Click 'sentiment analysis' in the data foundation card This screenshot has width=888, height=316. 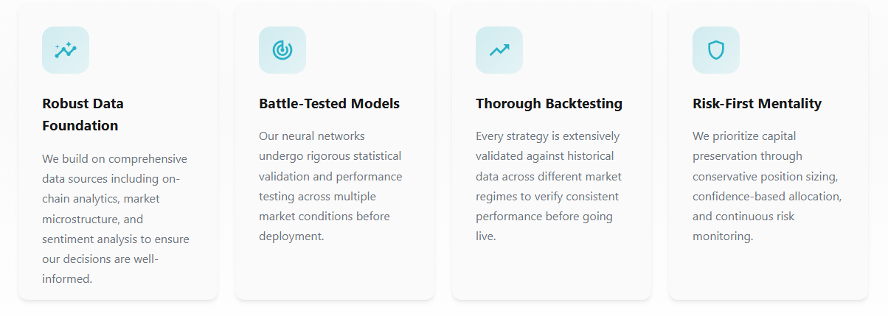[88, 239]
